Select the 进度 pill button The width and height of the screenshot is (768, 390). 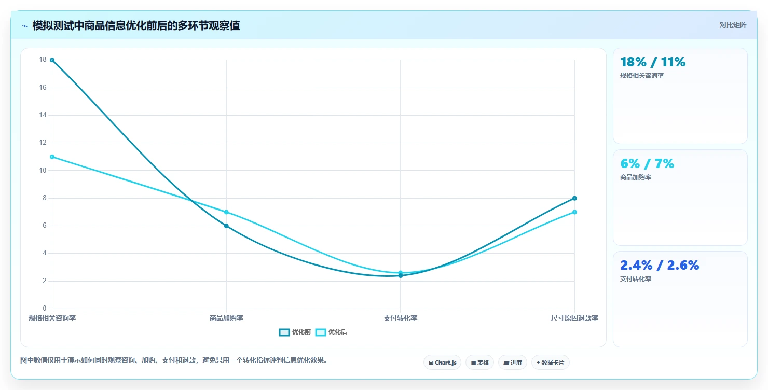tap(512, 363)
